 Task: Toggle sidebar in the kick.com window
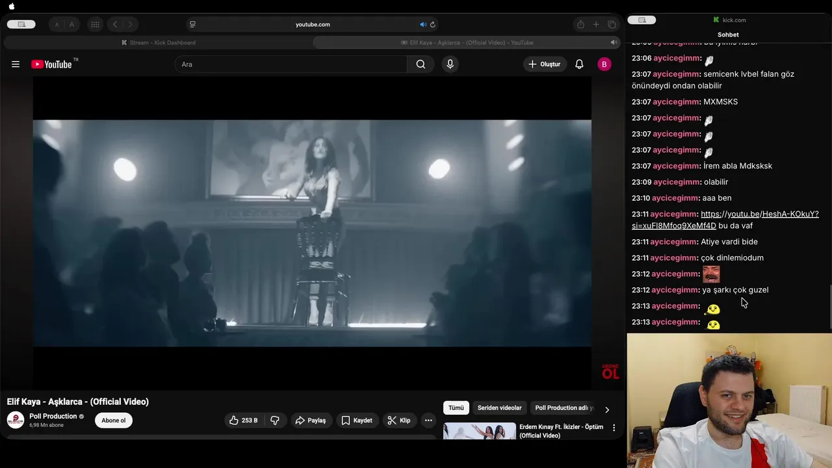click(x=642, y=20)
